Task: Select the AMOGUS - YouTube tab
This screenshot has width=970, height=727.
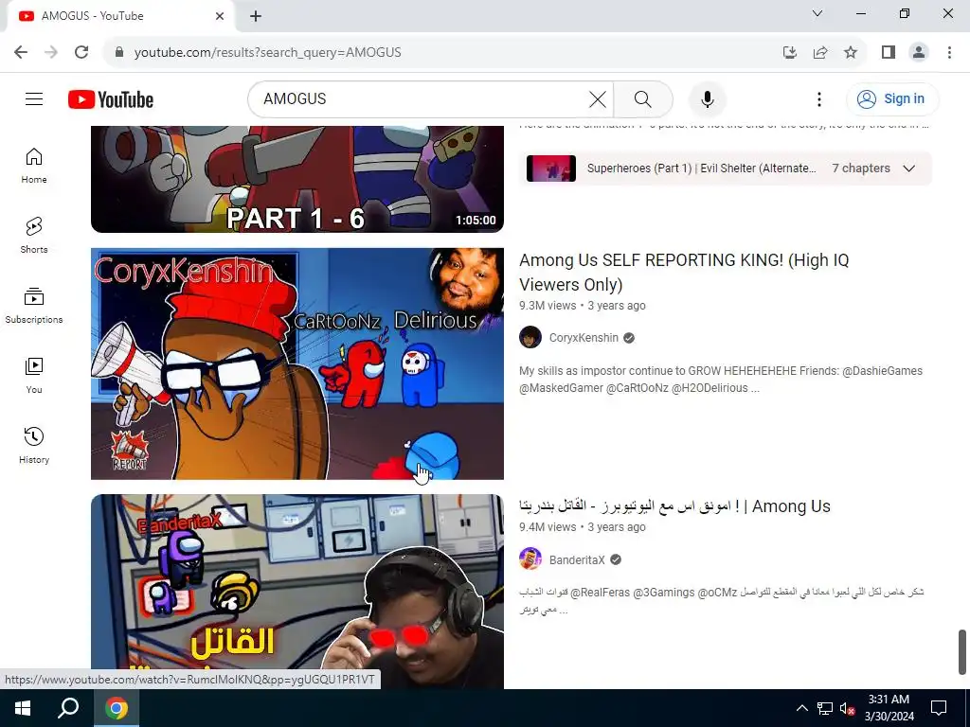Action: pyautogui.click(x=120, y=16)
